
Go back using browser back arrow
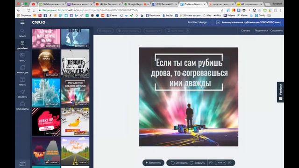tap(18, 10)
